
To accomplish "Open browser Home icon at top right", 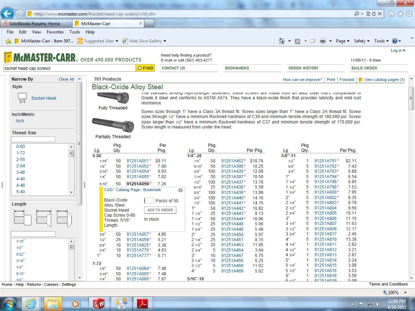I will click(392, 14).
